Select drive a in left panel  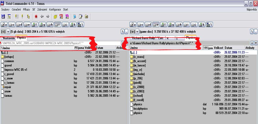(4, 25)
